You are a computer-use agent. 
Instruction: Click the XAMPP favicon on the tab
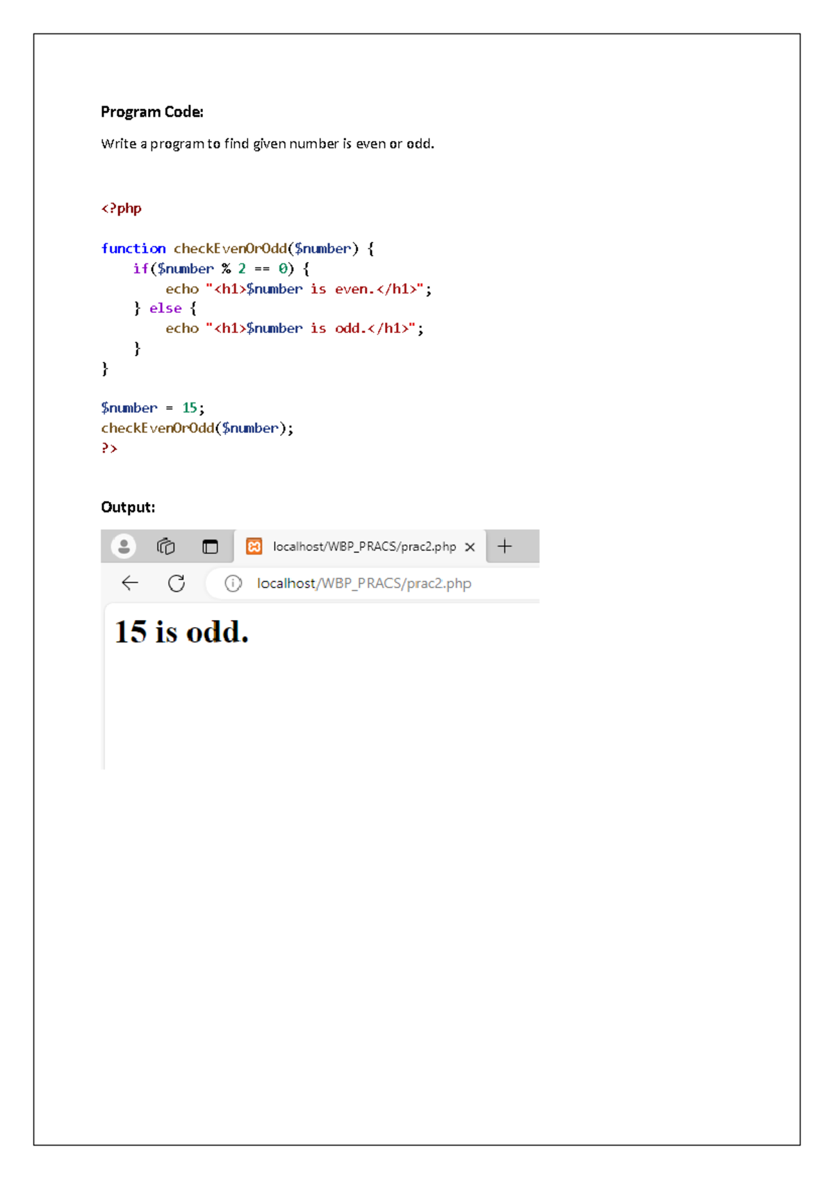tap(254, 546)
